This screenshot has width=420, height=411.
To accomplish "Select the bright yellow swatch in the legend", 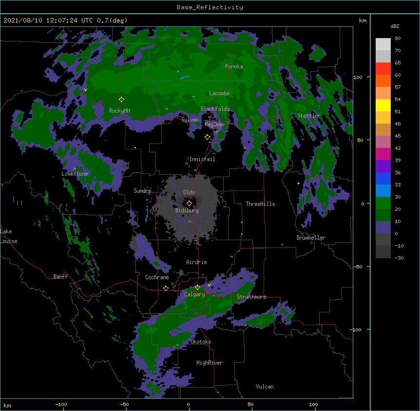I will click(383, 105).
